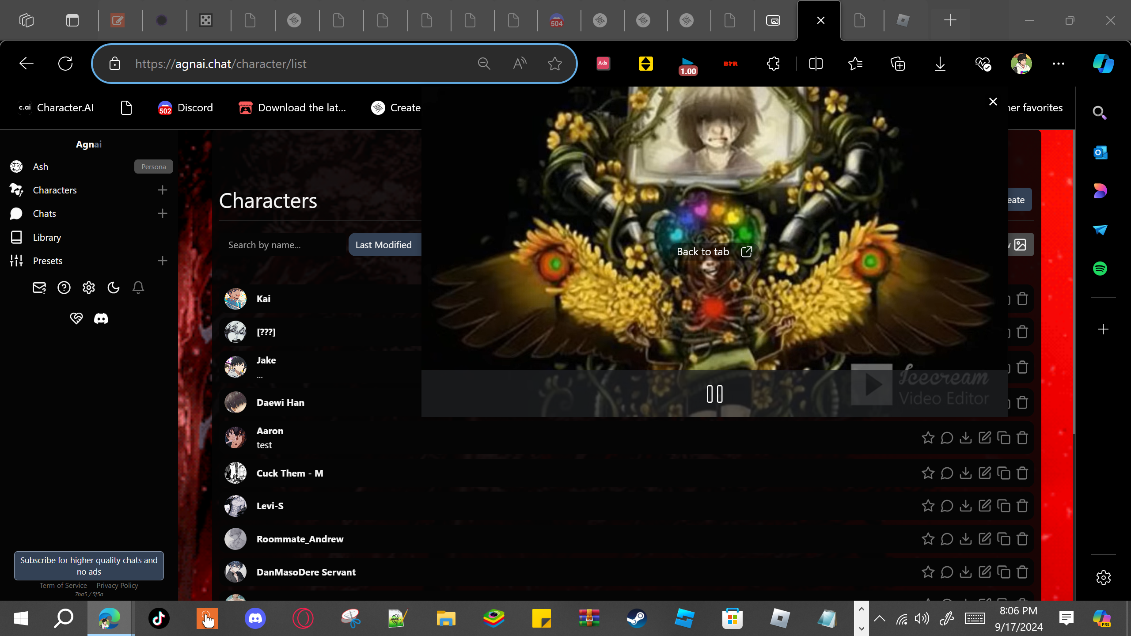Viewport: 1131px width, 636px height.
Task: Delete the Kai character with trash icon
Action: click(1022, 299)
